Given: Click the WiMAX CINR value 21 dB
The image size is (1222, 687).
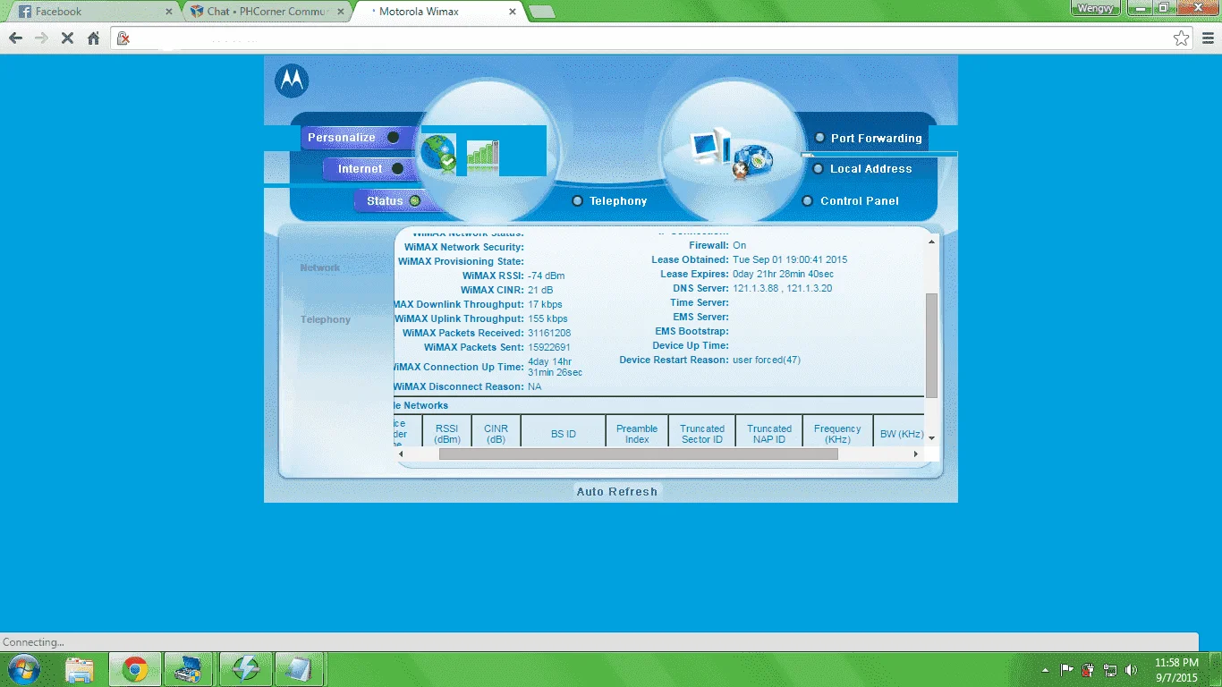Looking at the screenshot, I should tap(540, 290).
